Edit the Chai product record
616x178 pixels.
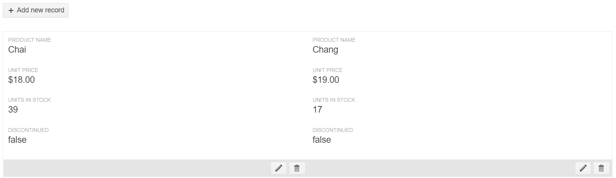point(278,168)
